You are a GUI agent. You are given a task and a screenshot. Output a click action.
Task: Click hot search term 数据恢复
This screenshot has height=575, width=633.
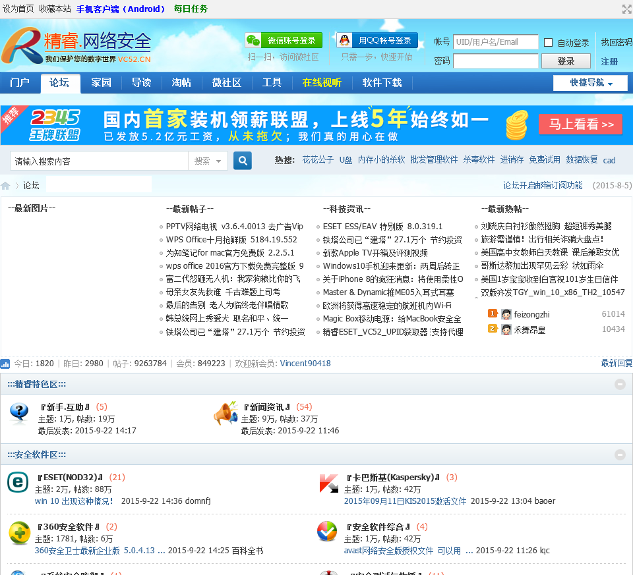coord(582,159)
